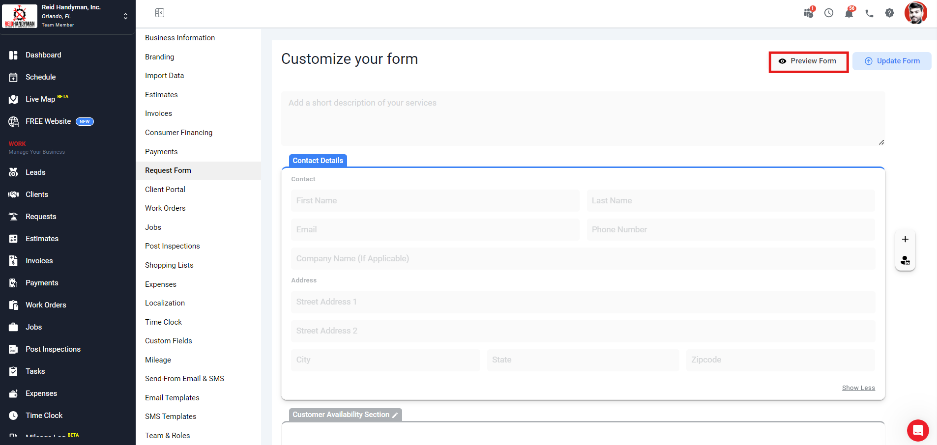Expand the Reid Handyman company switcher

pyautogui.click(x=125, y=16)
